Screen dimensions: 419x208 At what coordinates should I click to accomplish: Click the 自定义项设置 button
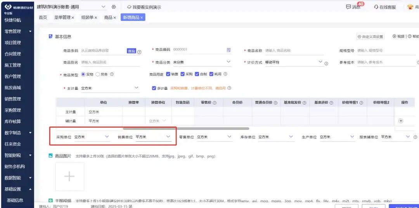(x=371, y=37)
